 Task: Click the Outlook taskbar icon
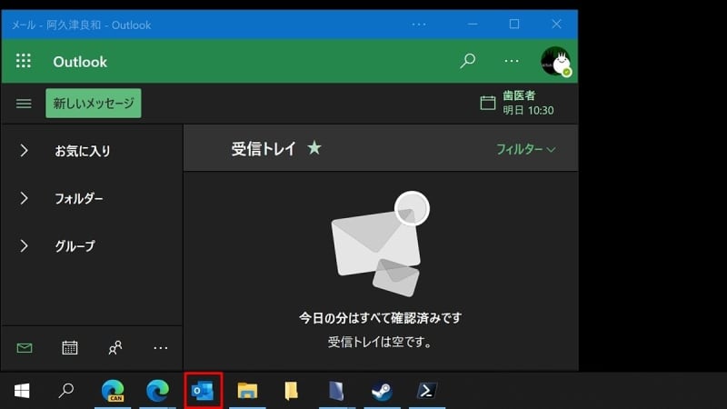(203, 391)
